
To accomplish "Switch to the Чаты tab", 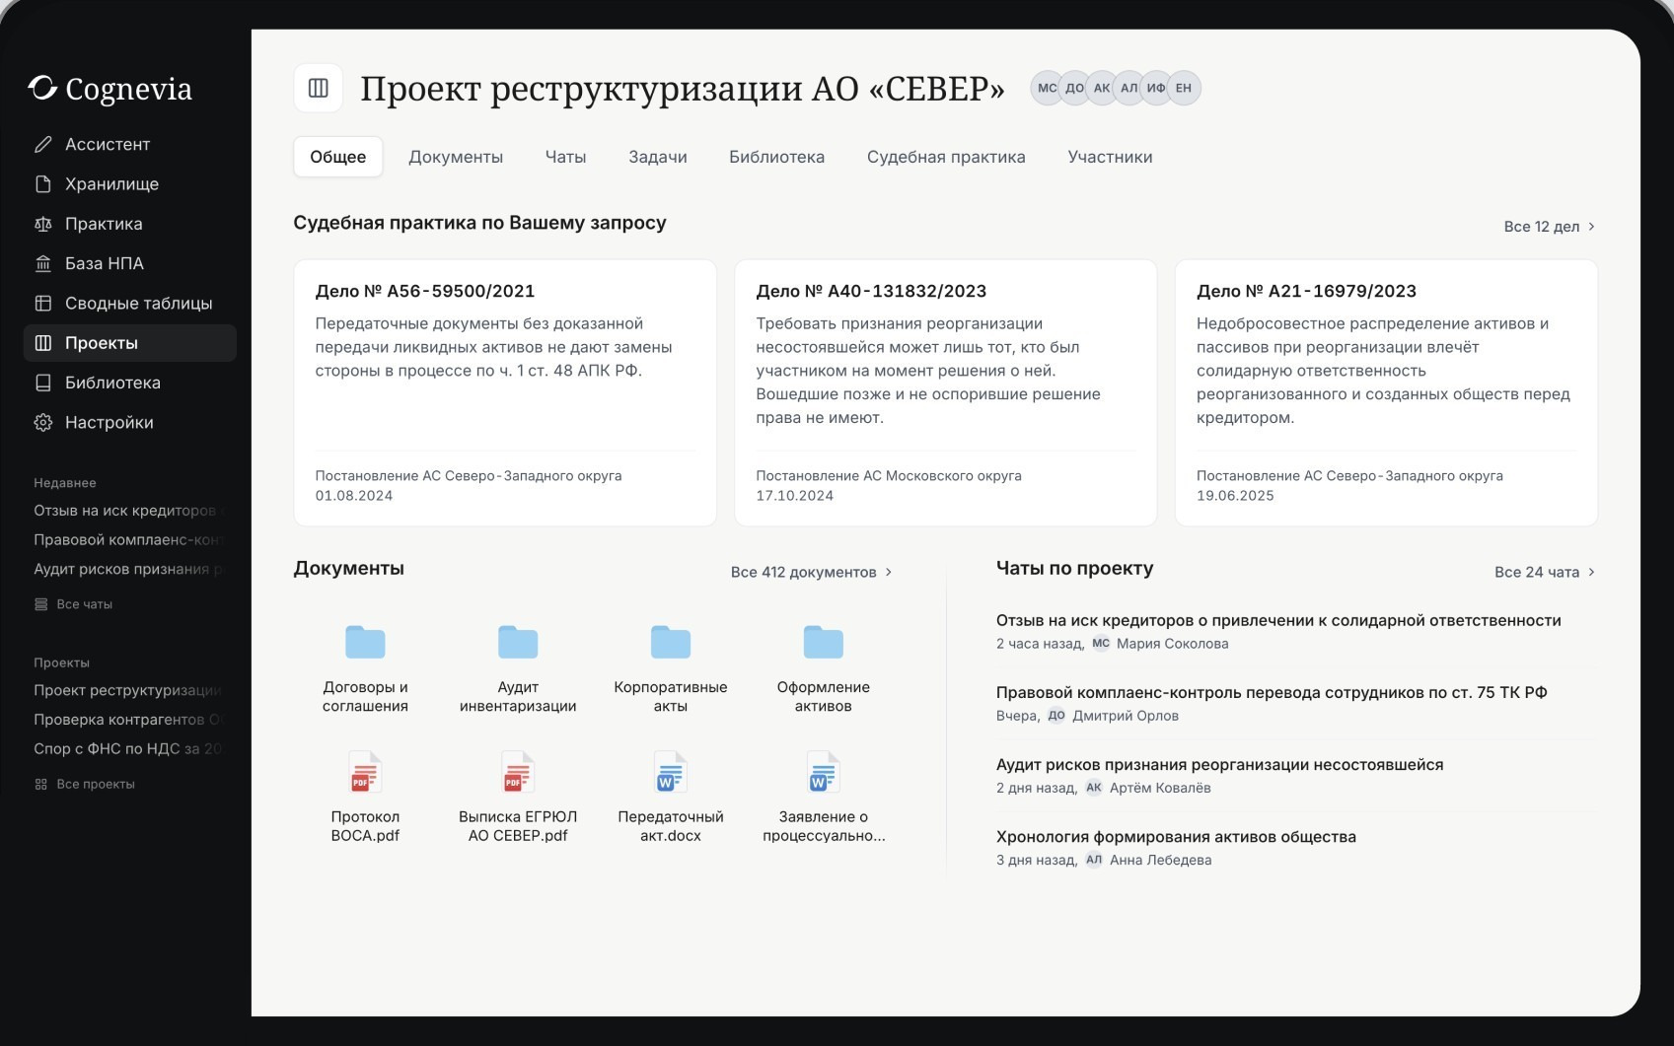I will (x=565, y=157).
